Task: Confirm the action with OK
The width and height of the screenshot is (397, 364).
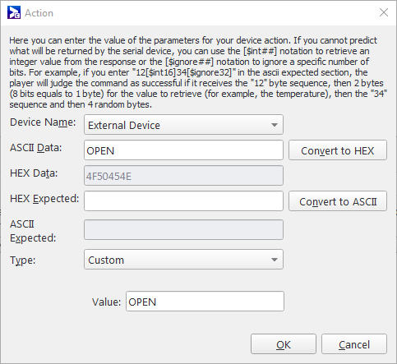Action: pos(284,344)
